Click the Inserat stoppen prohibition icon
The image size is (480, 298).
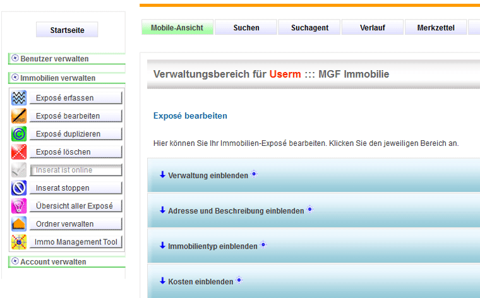point(19,188)
